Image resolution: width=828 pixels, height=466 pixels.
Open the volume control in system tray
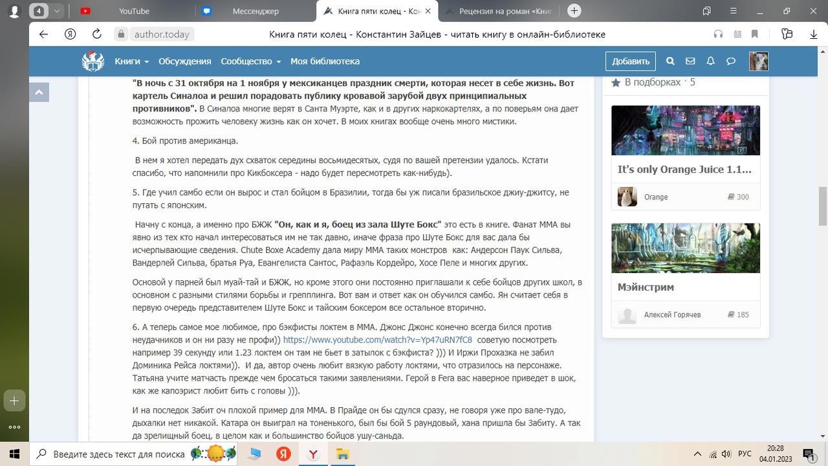(x=726, y=454)
